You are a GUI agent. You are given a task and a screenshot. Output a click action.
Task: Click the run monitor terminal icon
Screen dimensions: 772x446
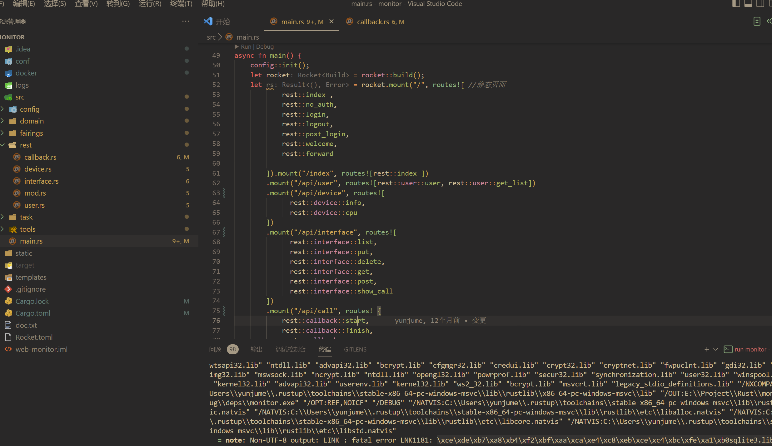[728, 349]
